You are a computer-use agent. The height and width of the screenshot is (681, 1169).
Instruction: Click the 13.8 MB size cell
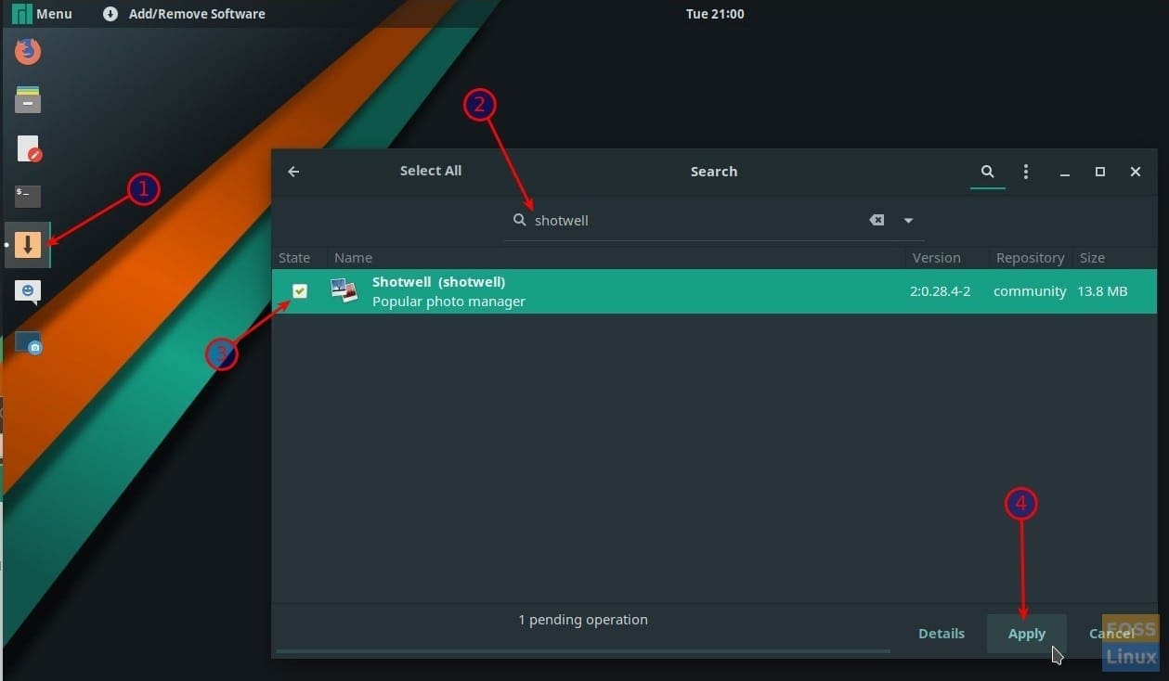click(1102, 291)
